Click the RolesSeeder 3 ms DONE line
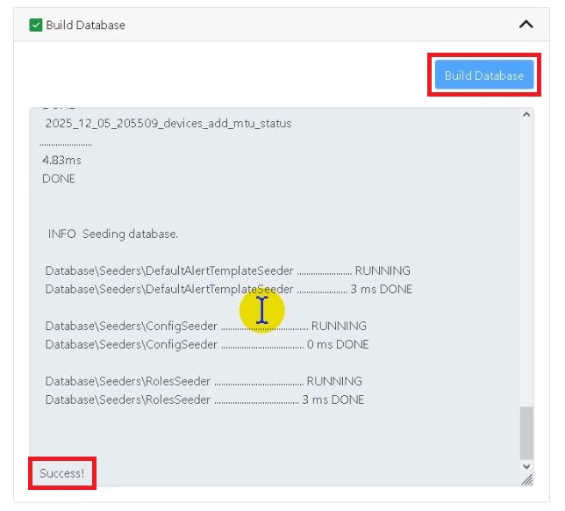The height and width of the screenshot is (511, 565). click(204, 399)
